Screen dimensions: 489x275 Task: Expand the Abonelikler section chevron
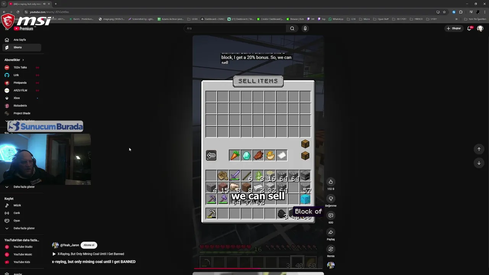(x=23, y=60)
